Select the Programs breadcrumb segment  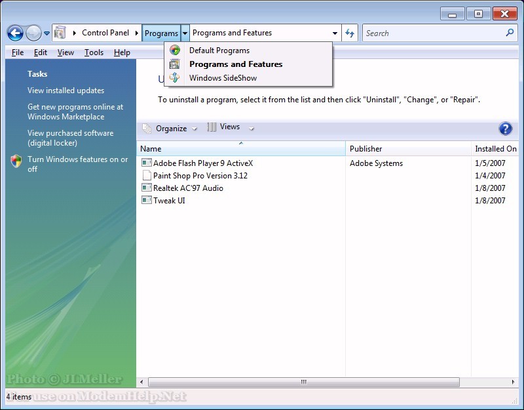[x=161, y=33]
